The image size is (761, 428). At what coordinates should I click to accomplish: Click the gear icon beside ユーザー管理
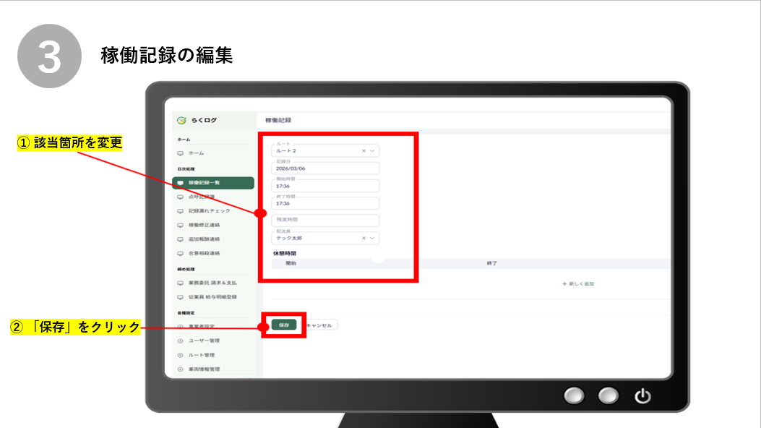tap(181, 341)
